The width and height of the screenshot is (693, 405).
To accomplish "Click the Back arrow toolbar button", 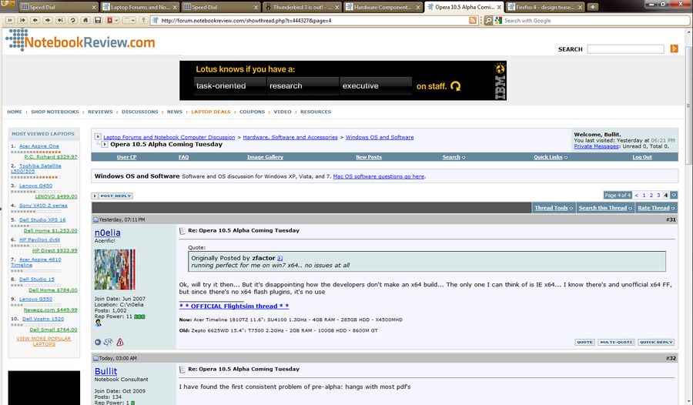I will [x=35, y=20].
